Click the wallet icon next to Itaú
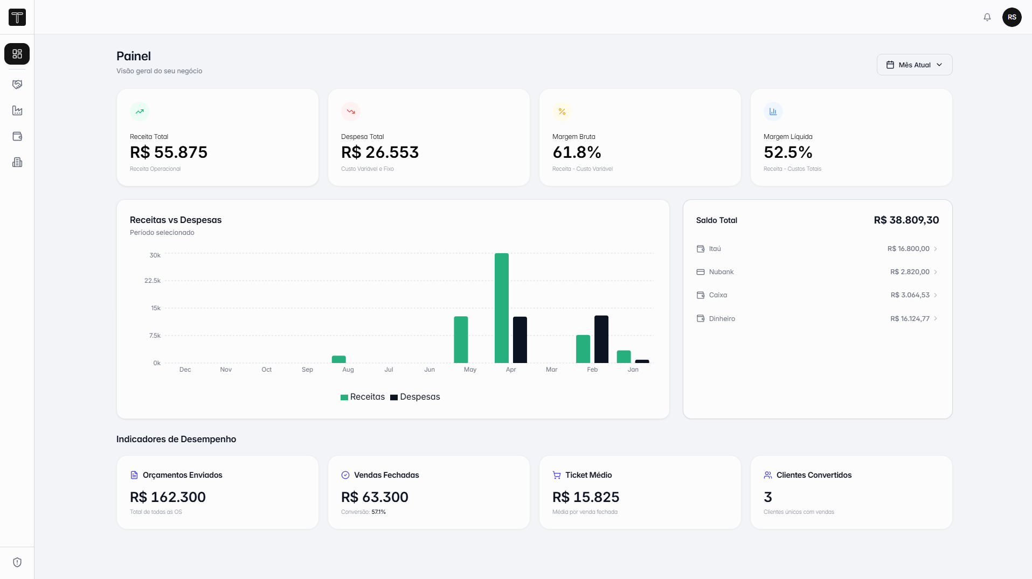 (701, 249)
